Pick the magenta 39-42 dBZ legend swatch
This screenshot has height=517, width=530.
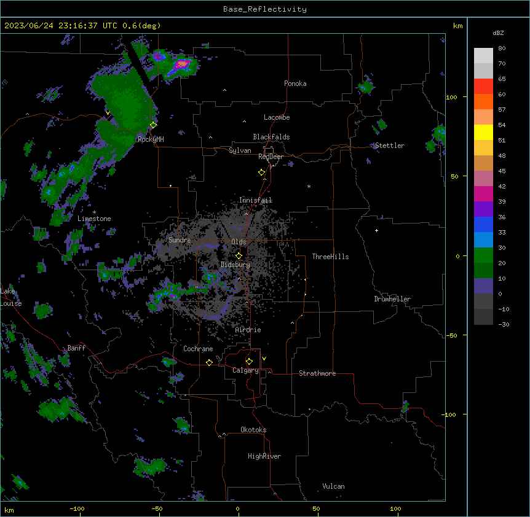click(483, 193)
